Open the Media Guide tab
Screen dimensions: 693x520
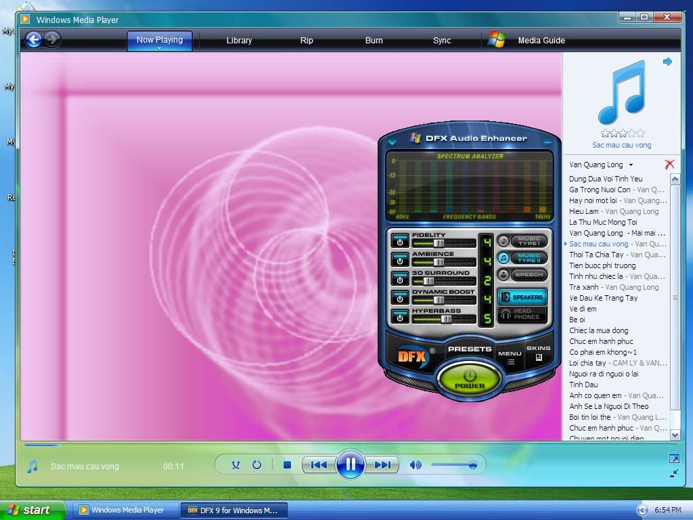pyautogui.click(x=541, y=40)
